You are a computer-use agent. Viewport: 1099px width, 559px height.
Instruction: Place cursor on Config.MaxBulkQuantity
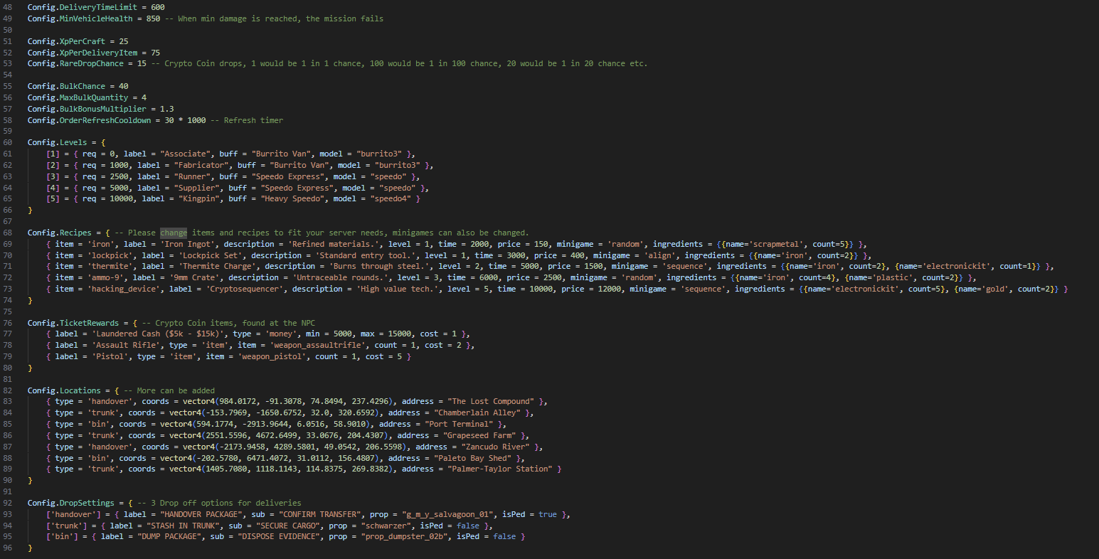point(78,97)
